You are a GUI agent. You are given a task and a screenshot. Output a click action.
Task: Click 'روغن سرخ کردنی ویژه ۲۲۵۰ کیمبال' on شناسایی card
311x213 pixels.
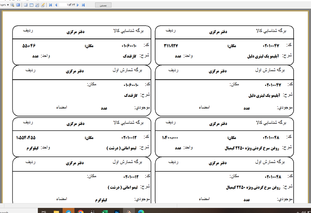252,148
